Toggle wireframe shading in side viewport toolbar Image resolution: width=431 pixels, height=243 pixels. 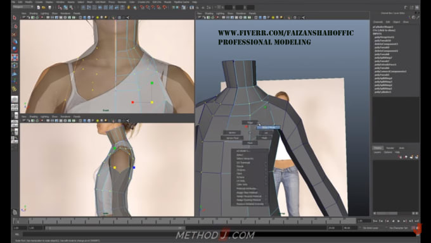[80, 120]
